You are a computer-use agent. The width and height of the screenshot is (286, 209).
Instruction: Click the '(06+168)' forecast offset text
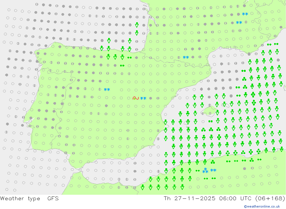click(270, 198)
